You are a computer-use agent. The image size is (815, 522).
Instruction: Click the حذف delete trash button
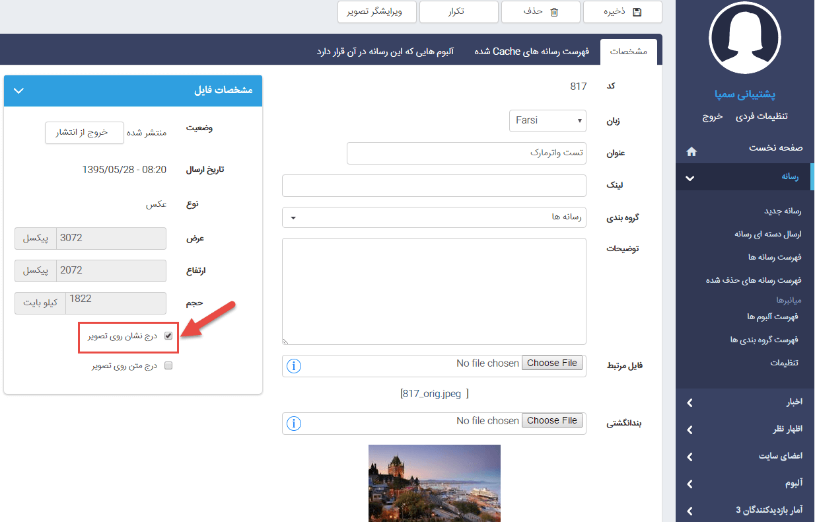[x=540, y=12]
